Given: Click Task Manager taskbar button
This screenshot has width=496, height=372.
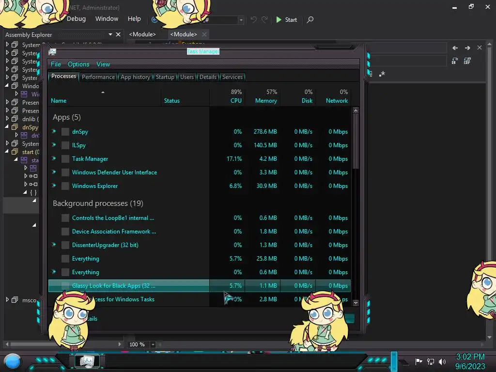Looking at the screenshot, I should point(87,361).
